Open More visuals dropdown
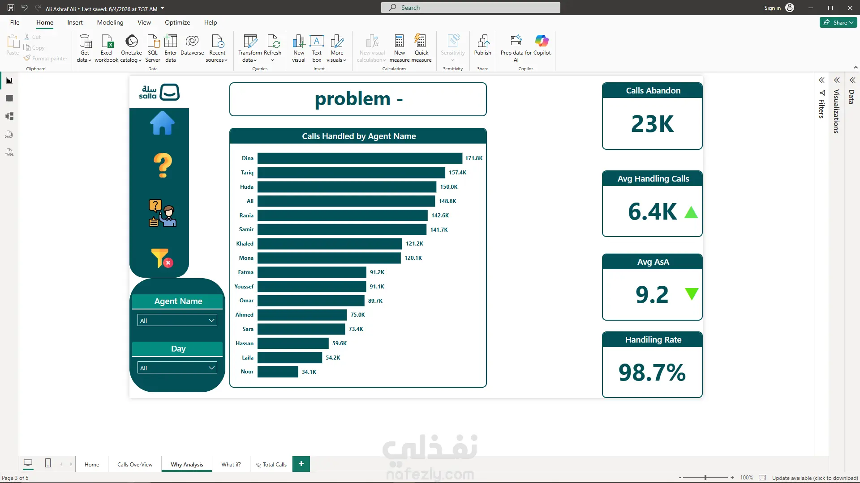 tap(337, 48)
